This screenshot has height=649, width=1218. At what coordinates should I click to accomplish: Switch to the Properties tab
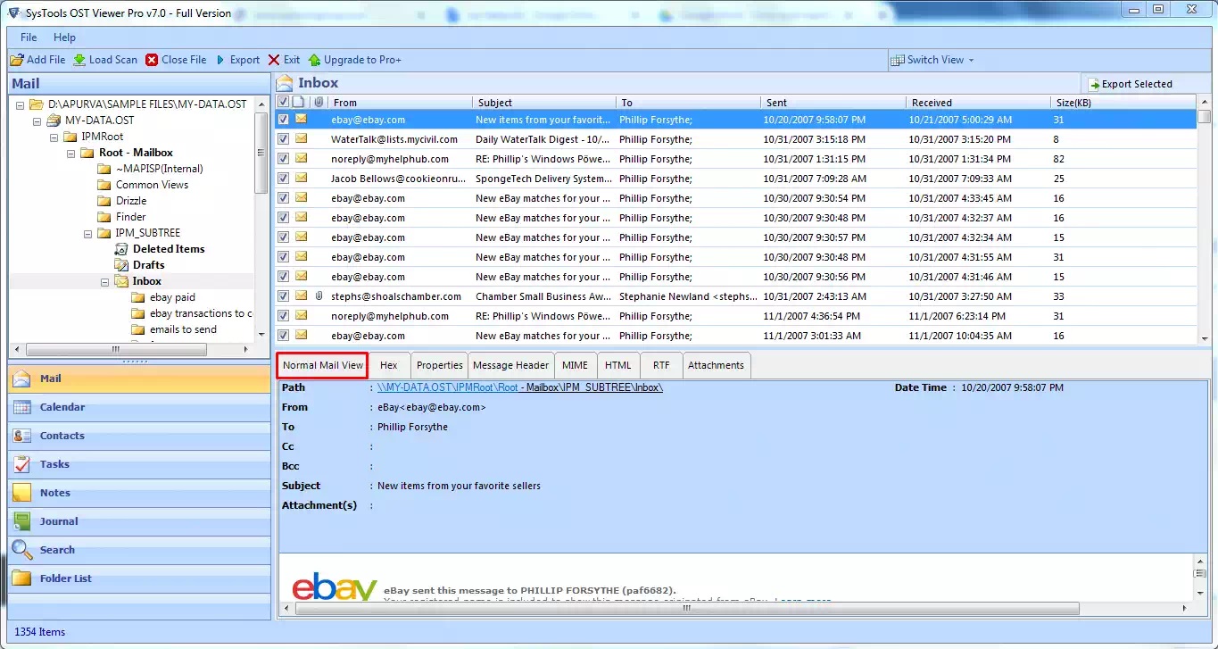coord(440,365)
